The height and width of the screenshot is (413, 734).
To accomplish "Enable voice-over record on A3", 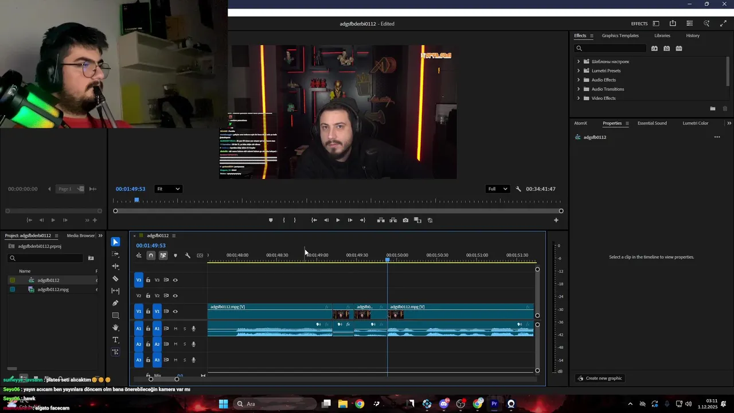I will click(193, 360).
